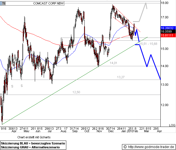The width and height of the screenshot is (176, 150).
Task: Click the 12.00 price axis label
Action: [x=165, y=105]
